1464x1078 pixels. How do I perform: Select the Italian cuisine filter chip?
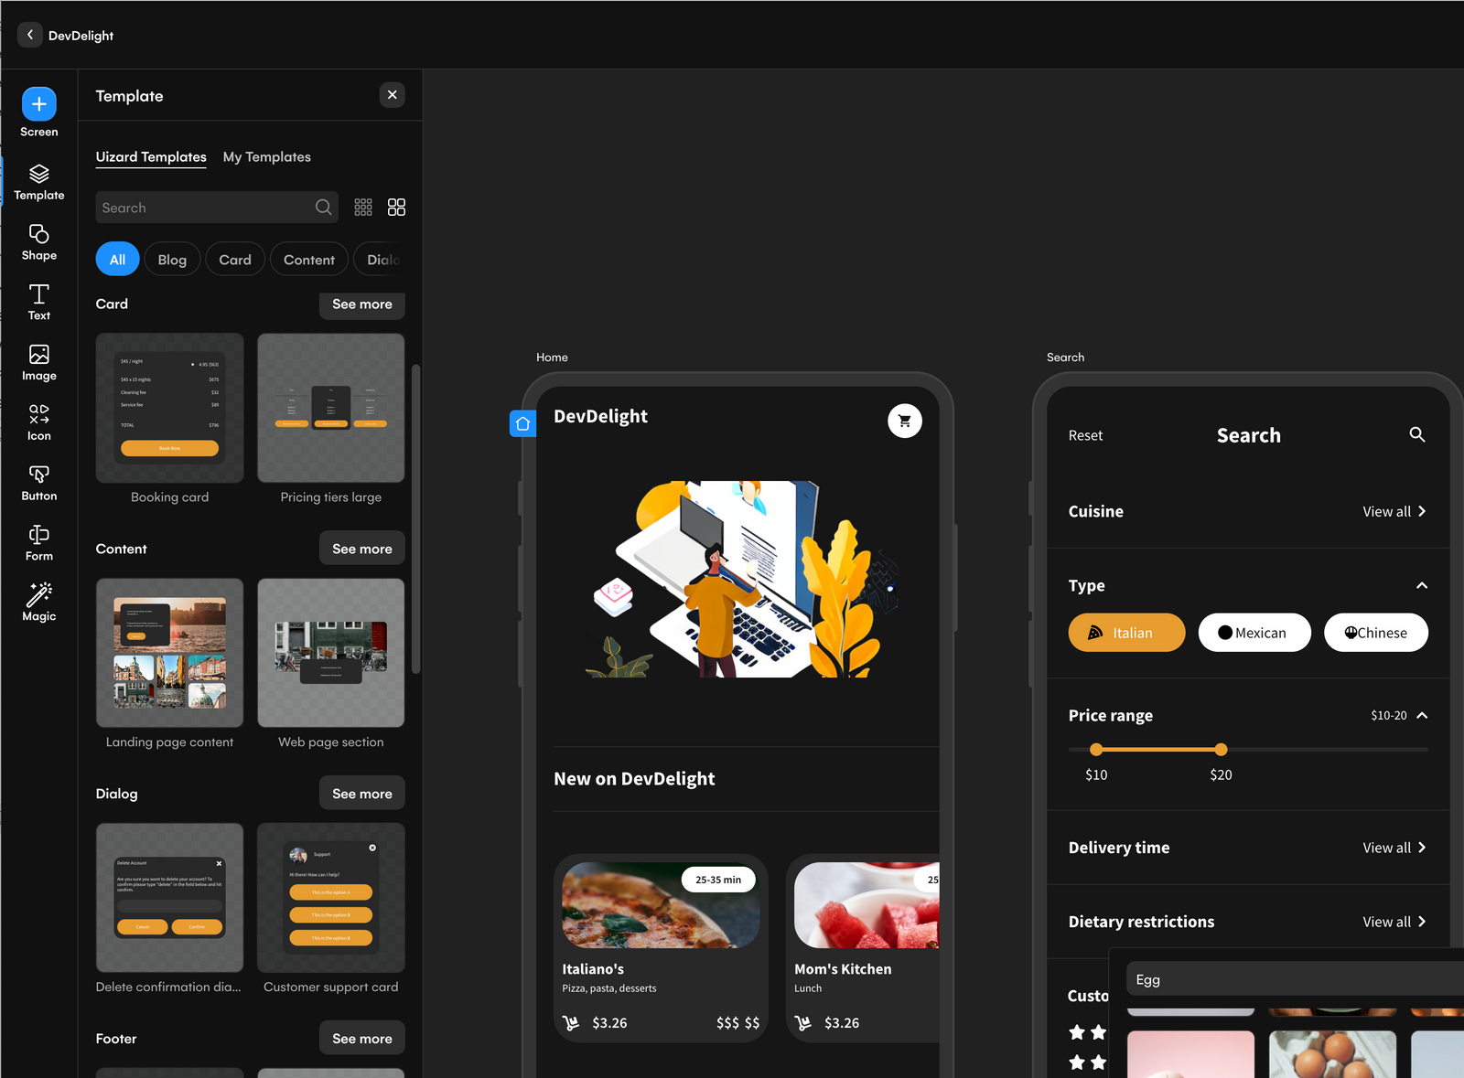(1126, 632)
